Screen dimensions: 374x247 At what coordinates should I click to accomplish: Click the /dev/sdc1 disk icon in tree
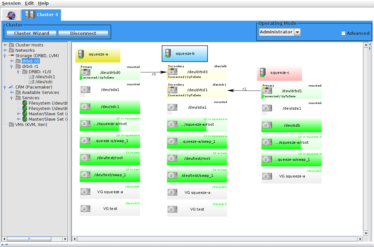coord(31,77)
